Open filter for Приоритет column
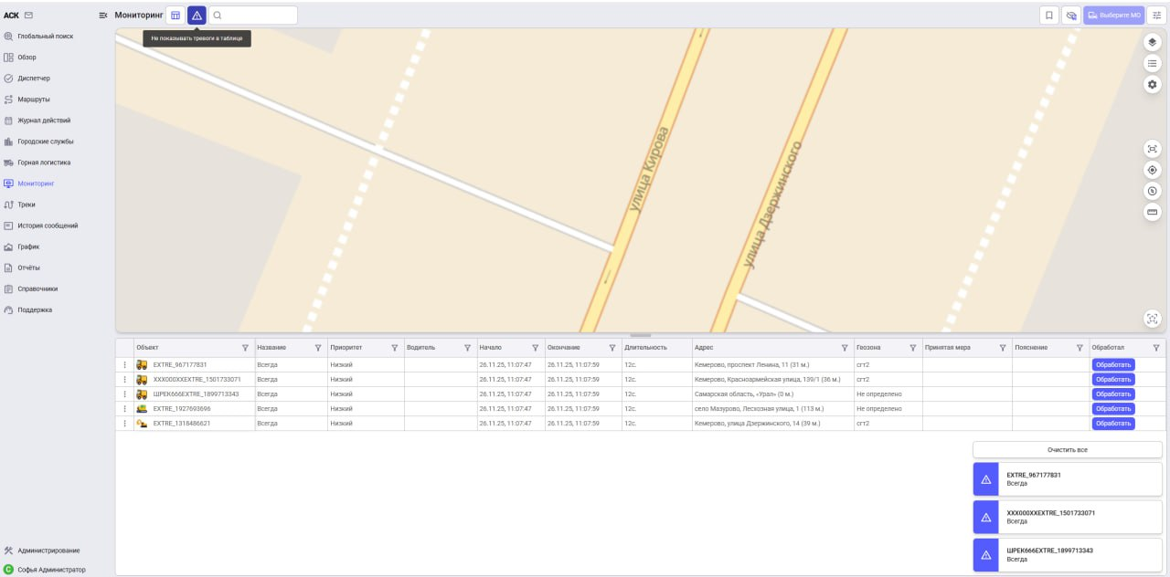The height and width of the screenshot is (577, 1170). (x=395, y=348)
